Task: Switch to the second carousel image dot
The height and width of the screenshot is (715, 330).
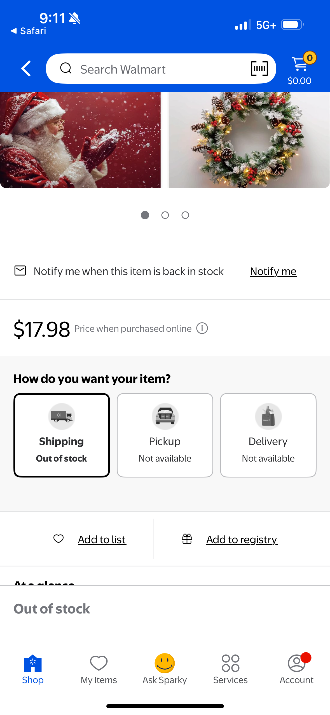Action: pos(165,215)
